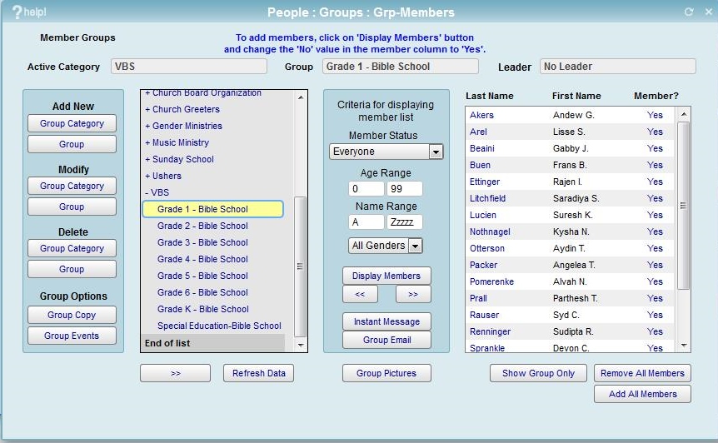Toggle Otterson member value Yes
This screenshot has width=718, height=443.
point(655,248)
